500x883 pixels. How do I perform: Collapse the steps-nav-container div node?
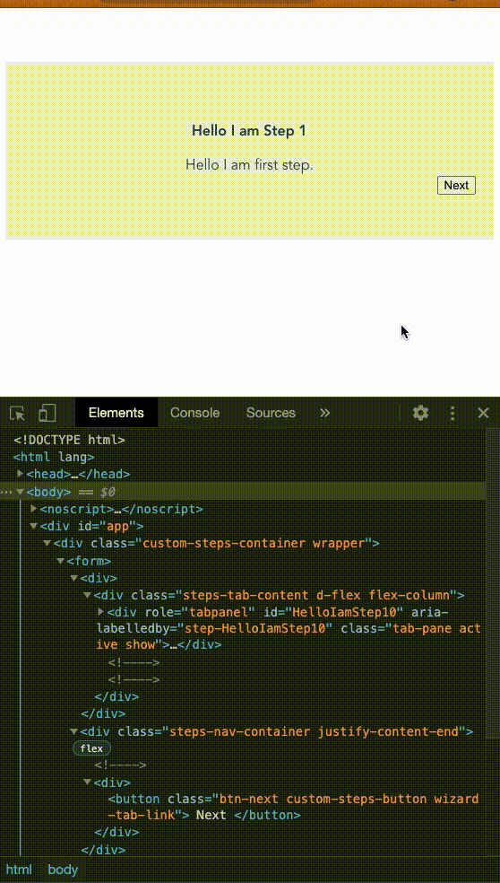[x=73, y=731]
